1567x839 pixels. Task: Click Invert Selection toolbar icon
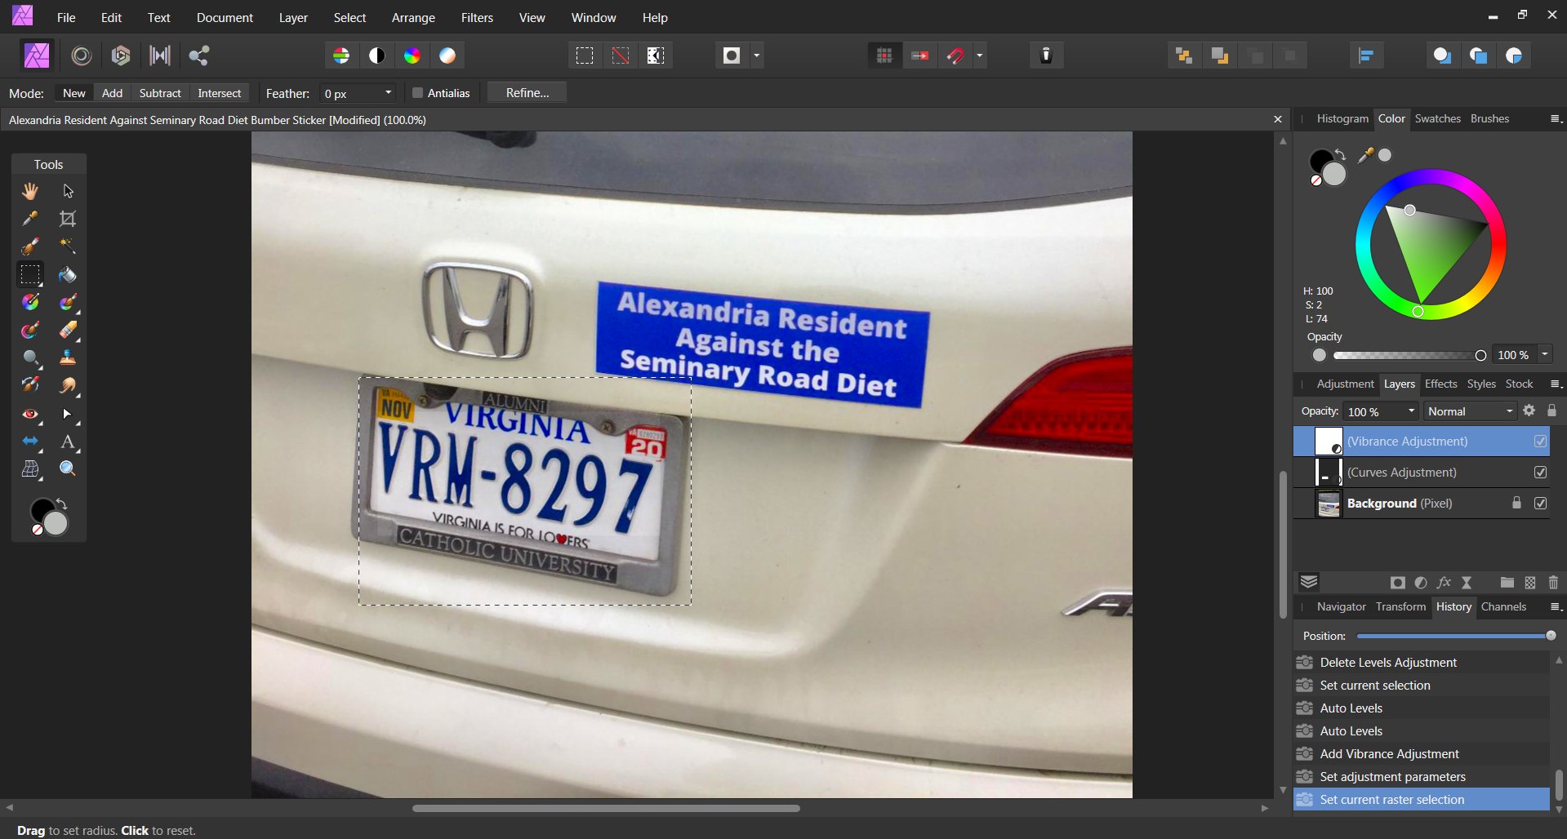pyautogui.click(x=656, y=55)
